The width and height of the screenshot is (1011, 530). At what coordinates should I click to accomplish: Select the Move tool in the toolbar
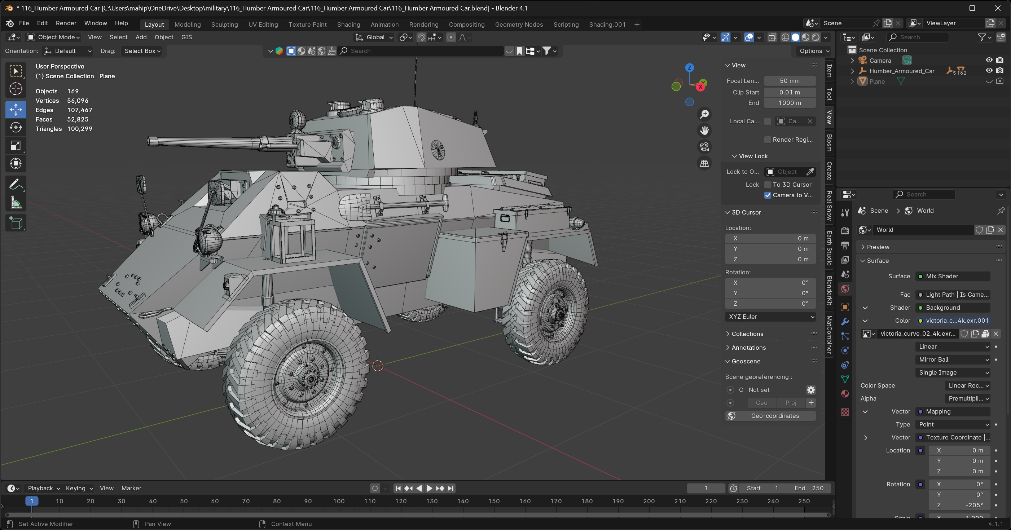click(16, 110)
